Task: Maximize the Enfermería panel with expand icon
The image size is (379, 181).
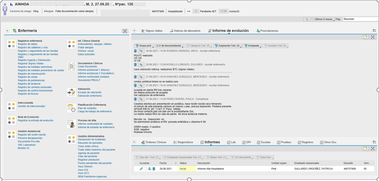Action: click(x=125, y=31)
